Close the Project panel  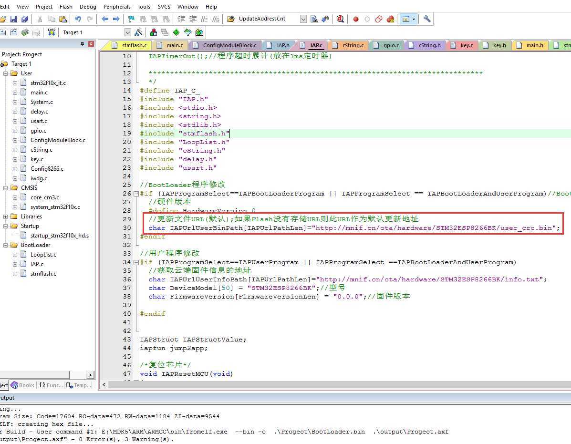(x=91, y=44)
